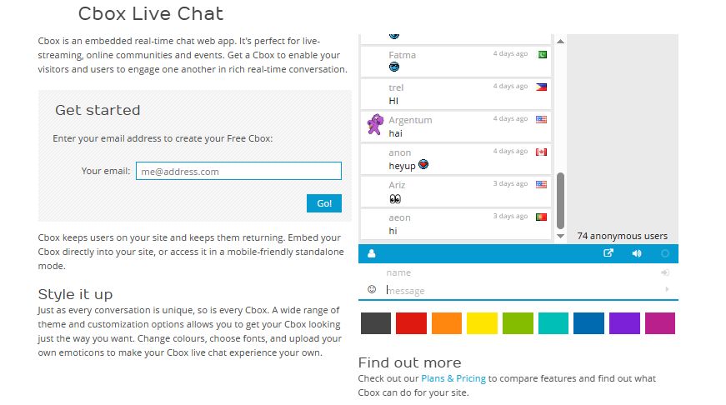Pick the yellow color swatch

pos(482,323)
